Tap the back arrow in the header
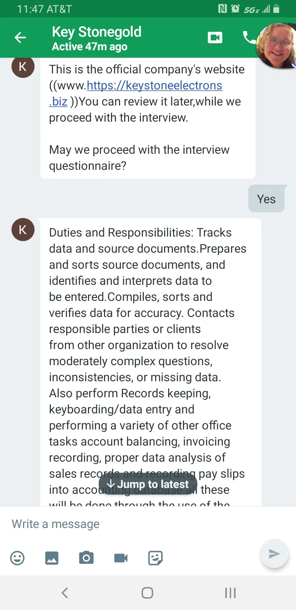The height and width of the screenshot is (610, 296). point(20,38)
